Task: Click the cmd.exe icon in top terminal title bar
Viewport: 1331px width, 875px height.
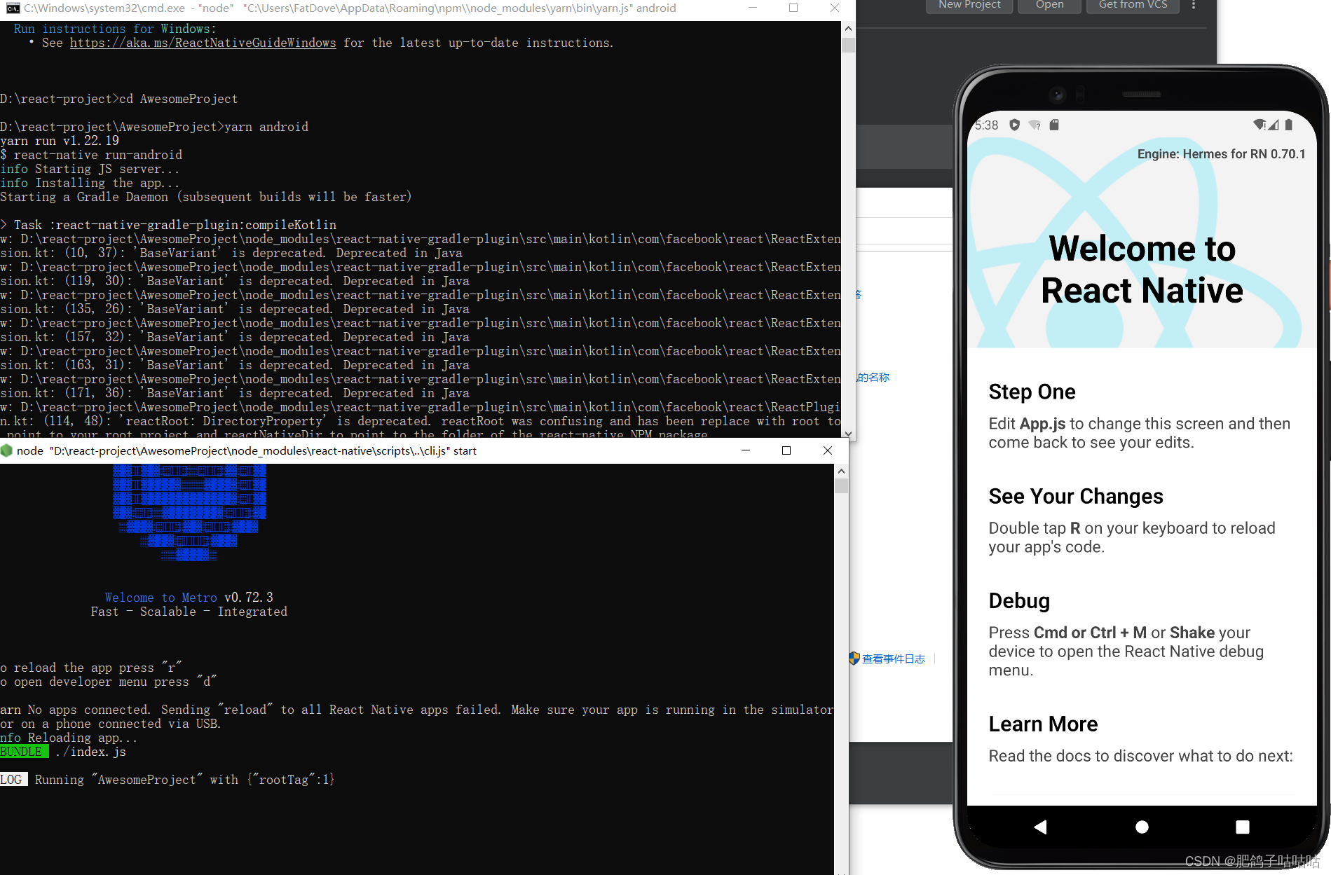Action: (x=12, y=8)
